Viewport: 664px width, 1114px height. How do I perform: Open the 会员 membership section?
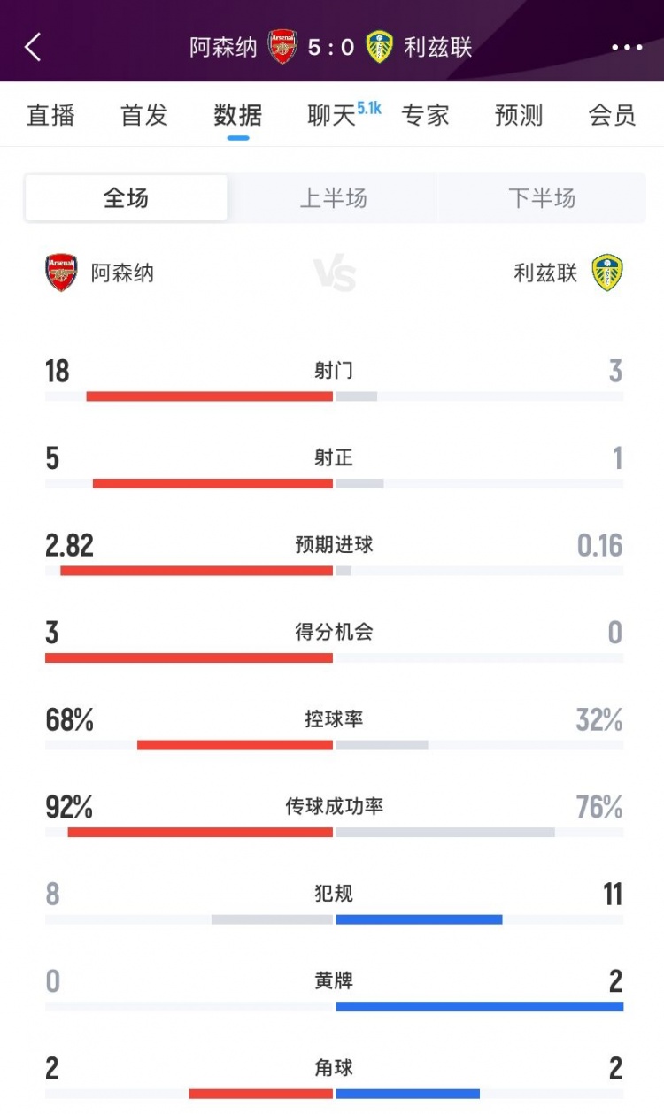click(613, 115)
